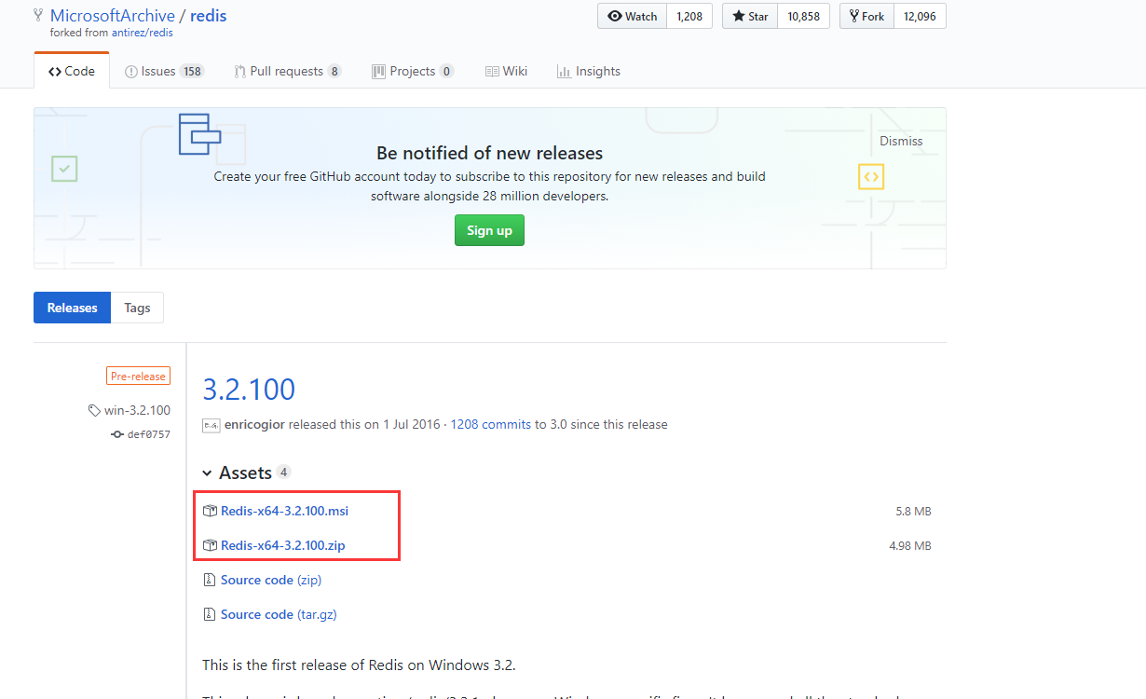Click the Assets count badge 4
The image size is (1146, 699).
(284, 473)
